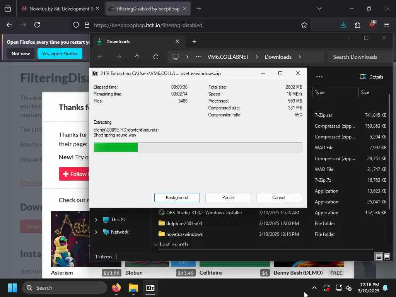Viewport: 396px width, 297px height.
Task: Expand chevron after Downloads breadcrumb
Action: 300,57
